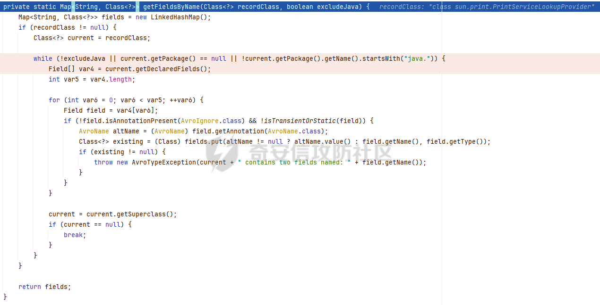Click the throw keyword
Screen dimensions: 600x305
(103, 162)
